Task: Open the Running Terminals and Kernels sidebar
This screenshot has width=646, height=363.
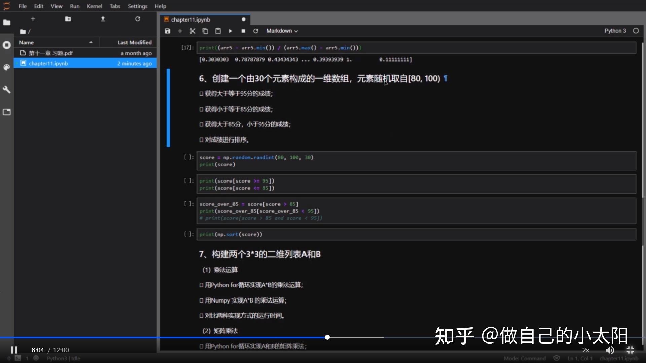Action: coord(7,45)
